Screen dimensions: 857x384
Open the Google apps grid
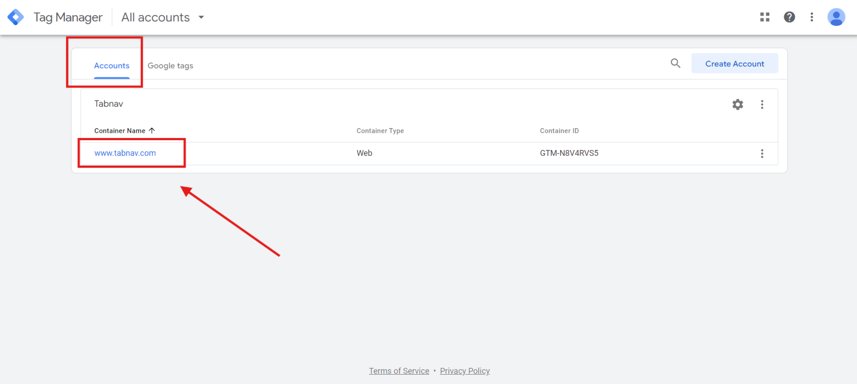coord(765,17)
